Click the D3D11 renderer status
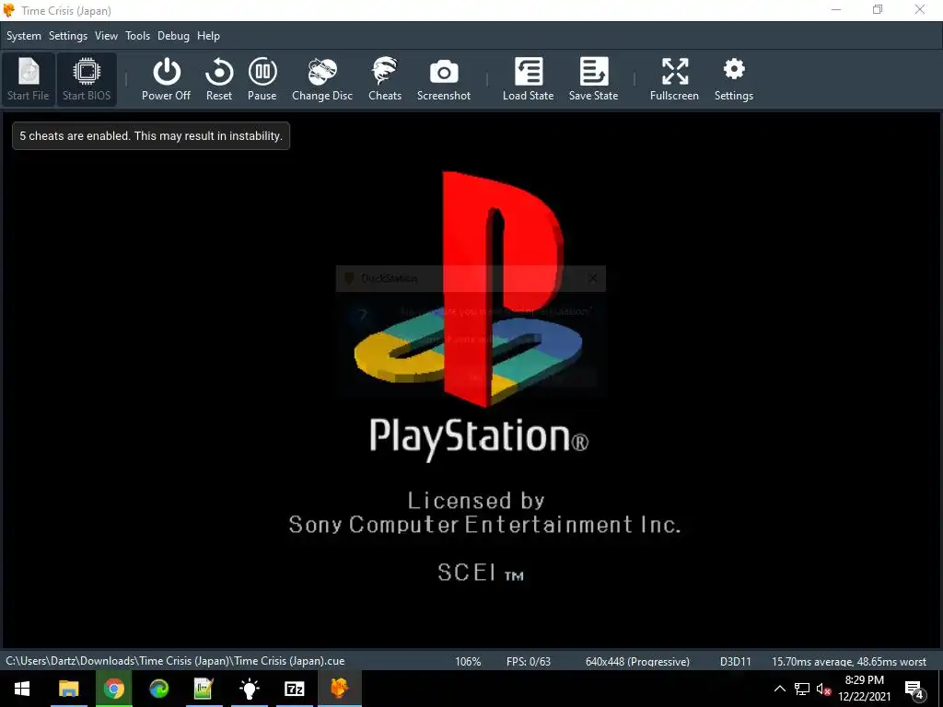Screen dimensions: 943x707 [736, 661]
